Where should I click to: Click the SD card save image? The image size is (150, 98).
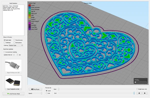(x=13, y=82)
